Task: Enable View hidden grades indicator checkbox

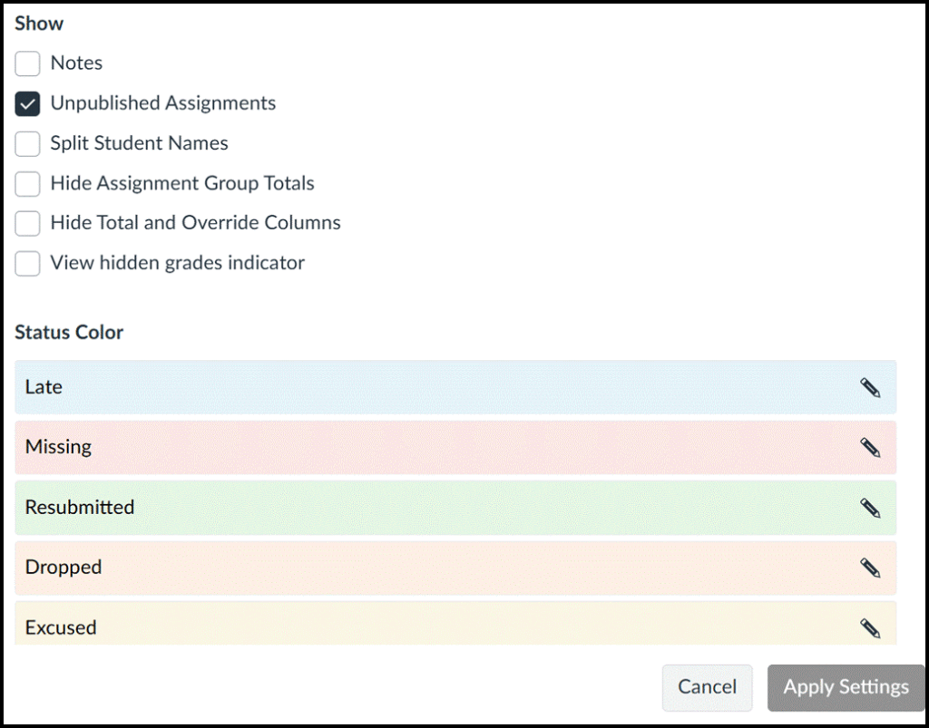Action: click(x=28, y=263)
